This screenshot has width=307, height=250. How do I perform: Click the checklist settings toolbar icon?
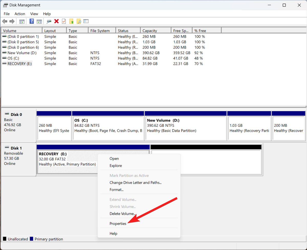[86, 21]
